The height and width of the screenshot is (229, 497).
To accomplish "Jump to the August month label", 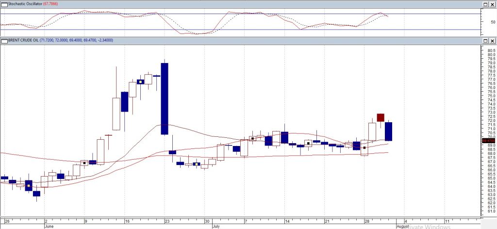I will click(403, 226).
